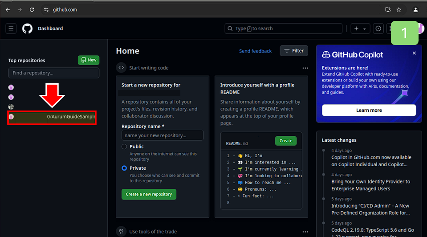Click the Send feedback link

pyautogui.click(x=255, y=51)
